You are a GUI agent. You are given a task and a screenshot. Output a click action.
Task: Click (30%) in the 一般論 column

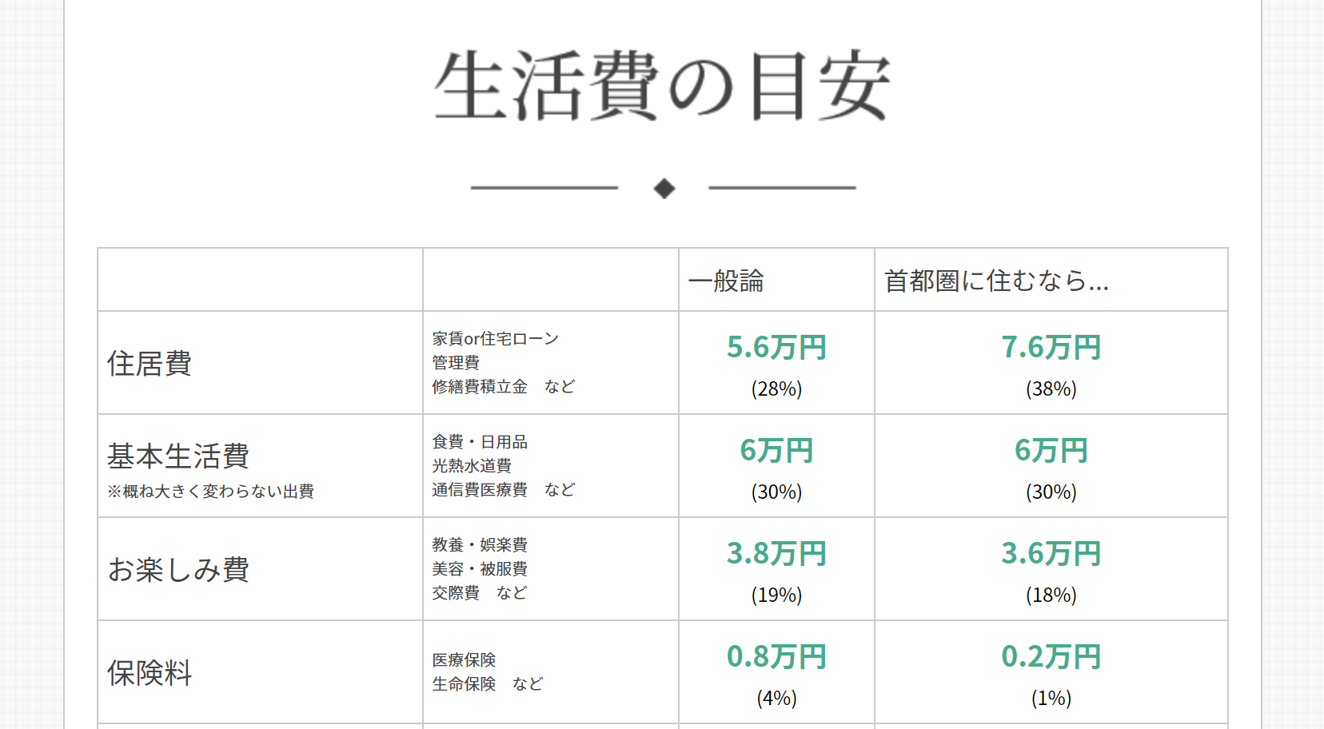[776, 492]
